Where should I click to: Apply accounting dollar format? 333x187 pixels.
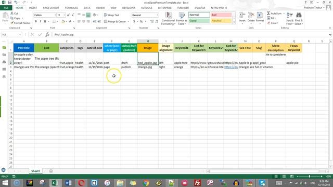click(134, 21)
